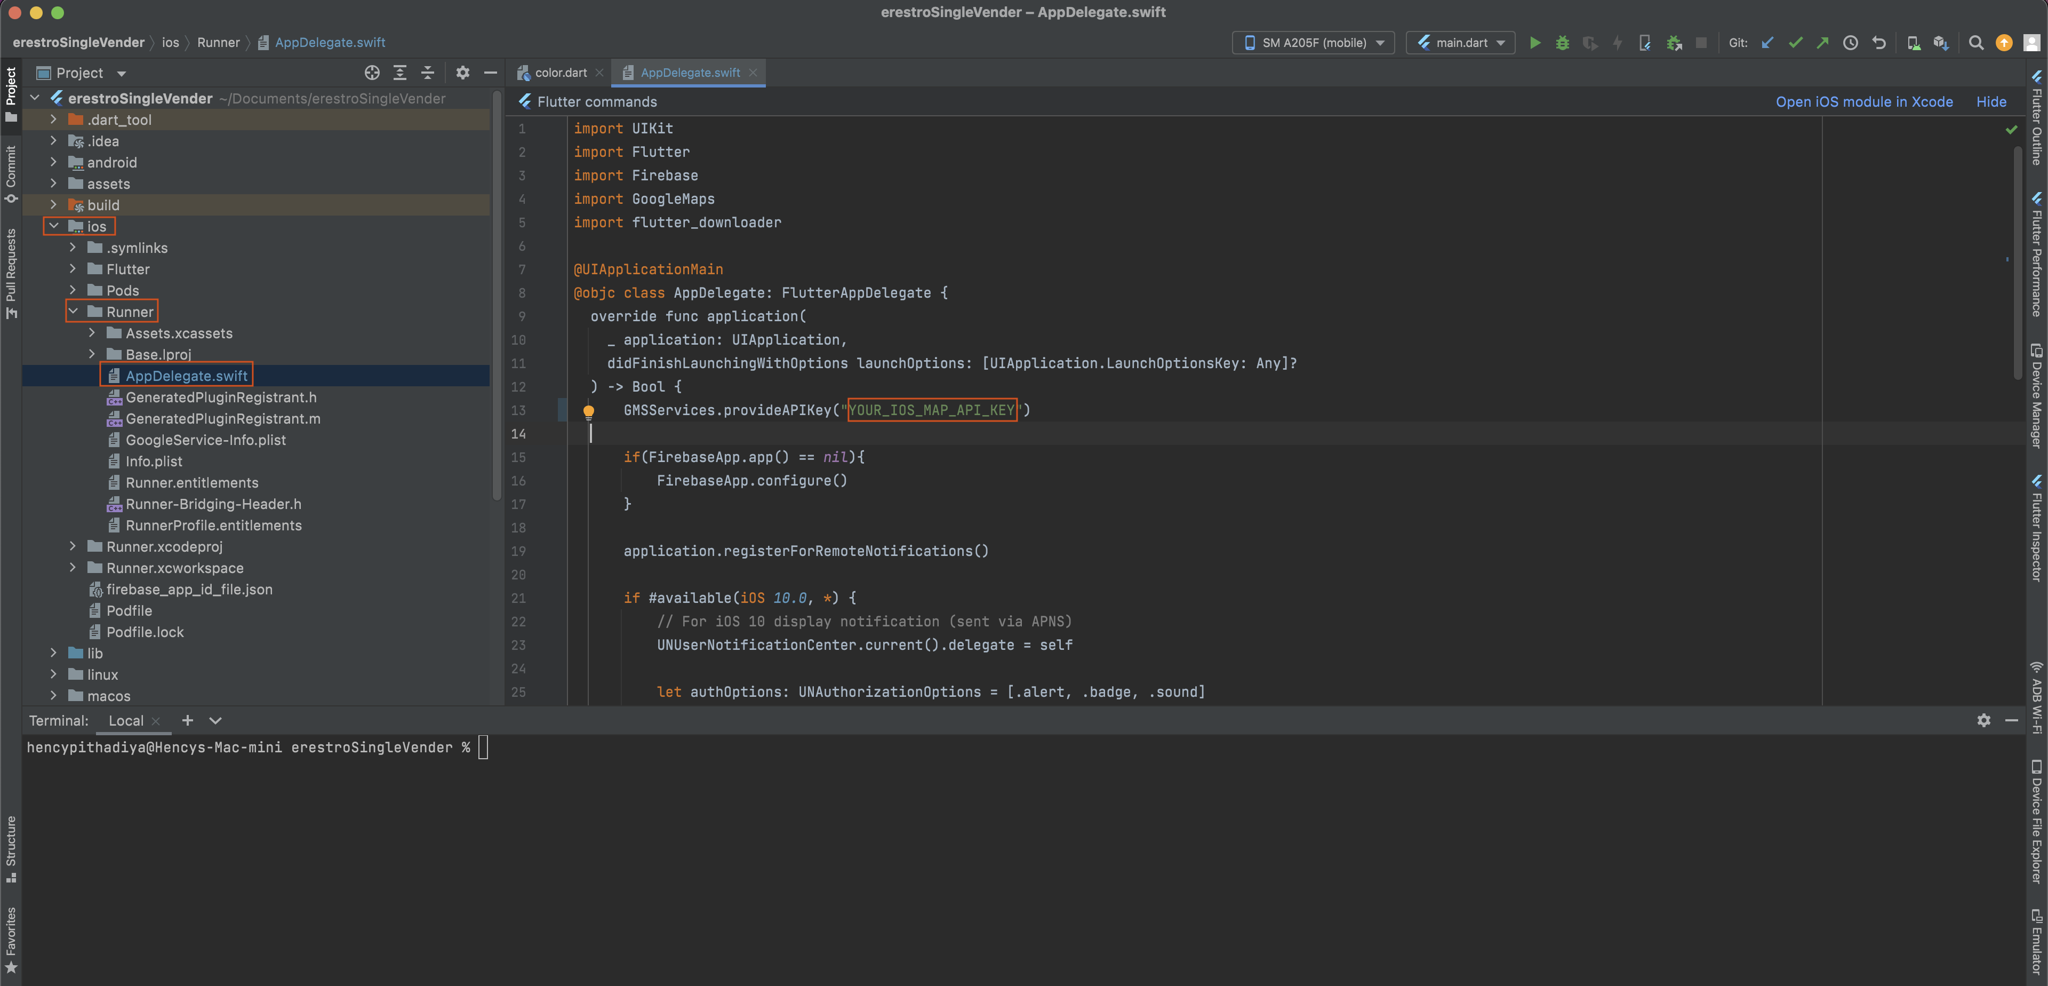
Task: Expand the Pods folder
Action: tap(73, 289)
